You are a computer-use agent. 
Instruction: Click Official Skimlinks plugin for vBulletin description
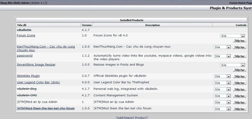tap(120, 76)
